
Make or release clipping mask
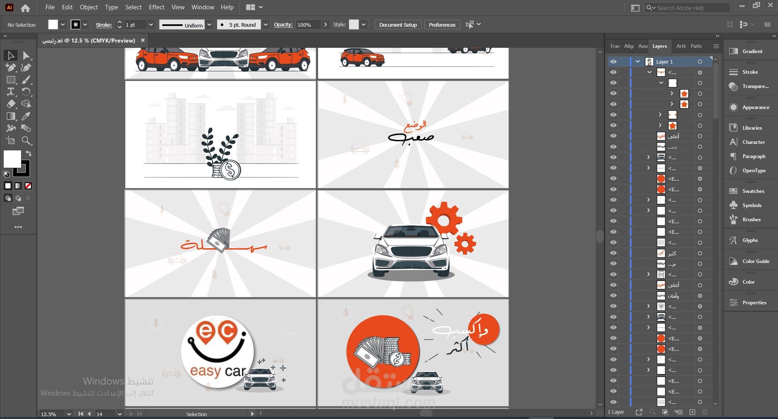pos(665,412)
